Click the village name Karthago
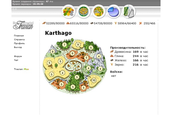The width and height of the screenshot is (172, 115). tap(58, 33)
